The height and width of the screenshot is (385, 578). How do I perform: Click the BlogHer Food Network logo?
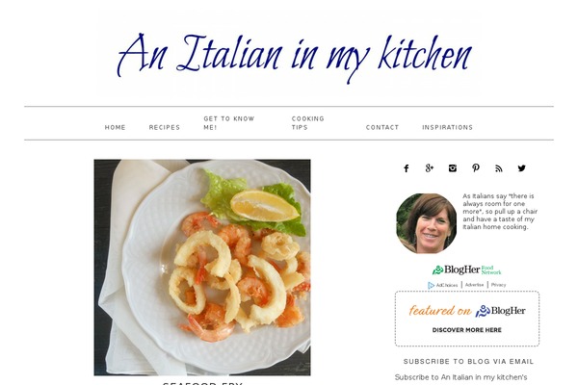click(466, 270)
